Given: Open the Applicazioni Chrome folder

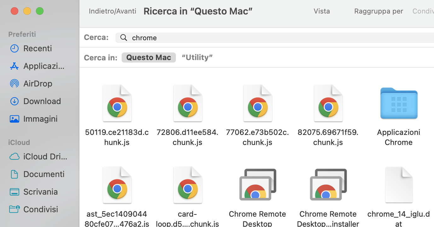Looking at the screenshot, I should point(398,103).
